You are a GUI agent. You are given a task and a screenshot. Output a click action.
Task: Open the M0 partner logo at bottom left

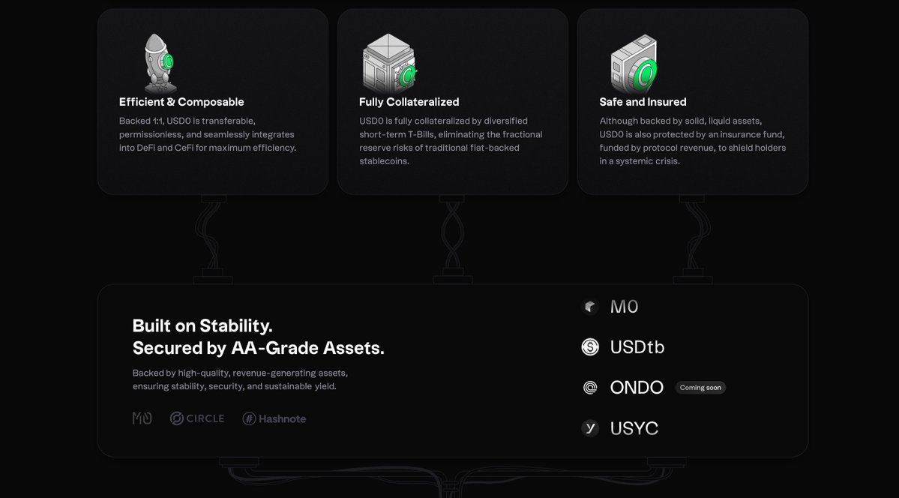(x=142, y=418)
